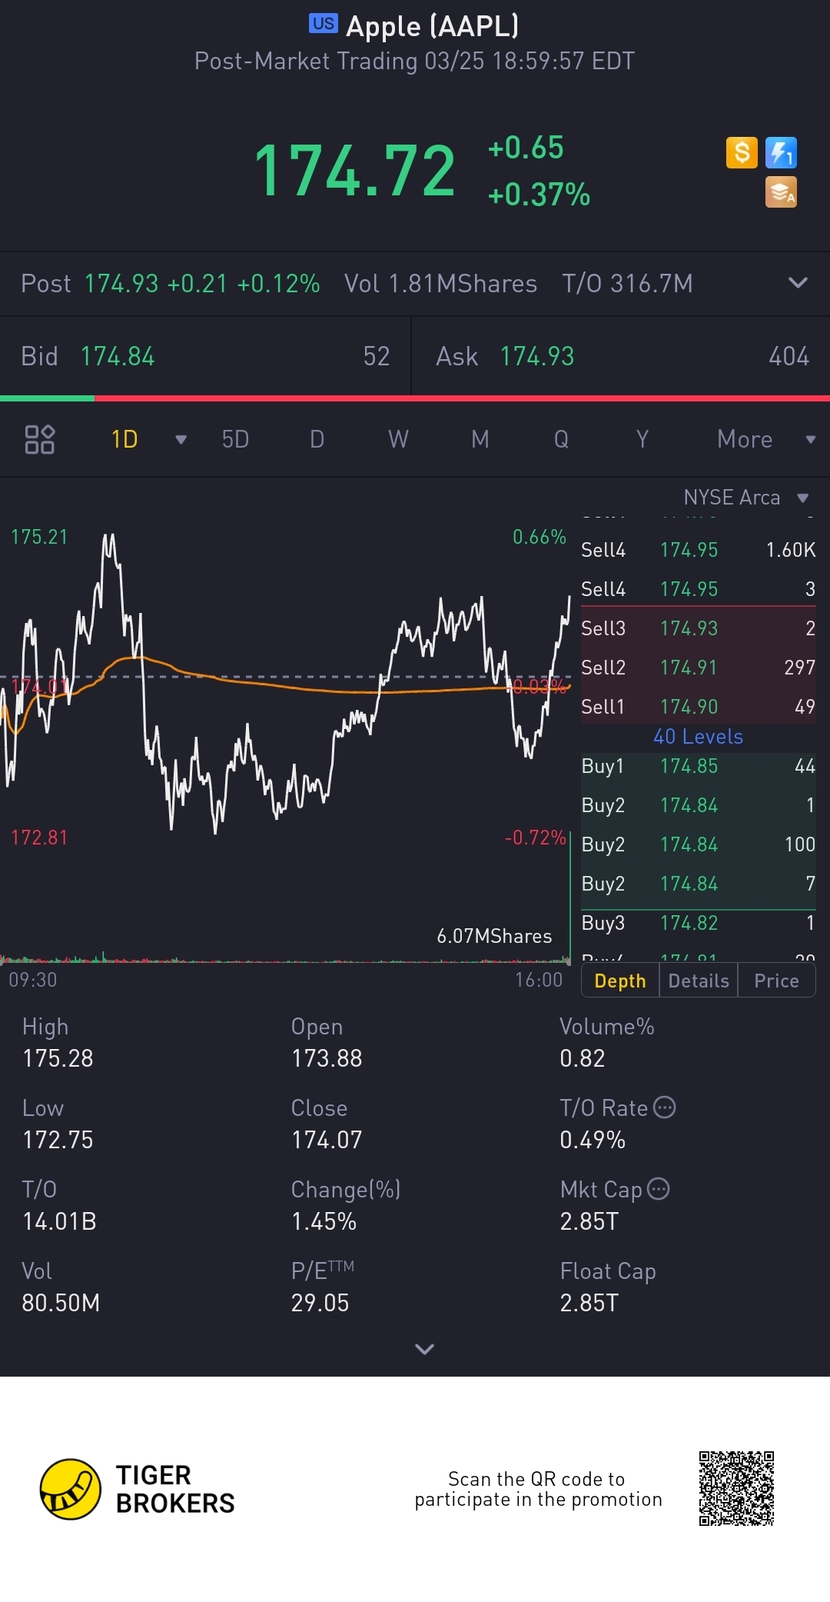Tap the Tiger Brokers logo
Image resolution: width=830 pixels, height=1602 pixels.
click(138, 1489)
